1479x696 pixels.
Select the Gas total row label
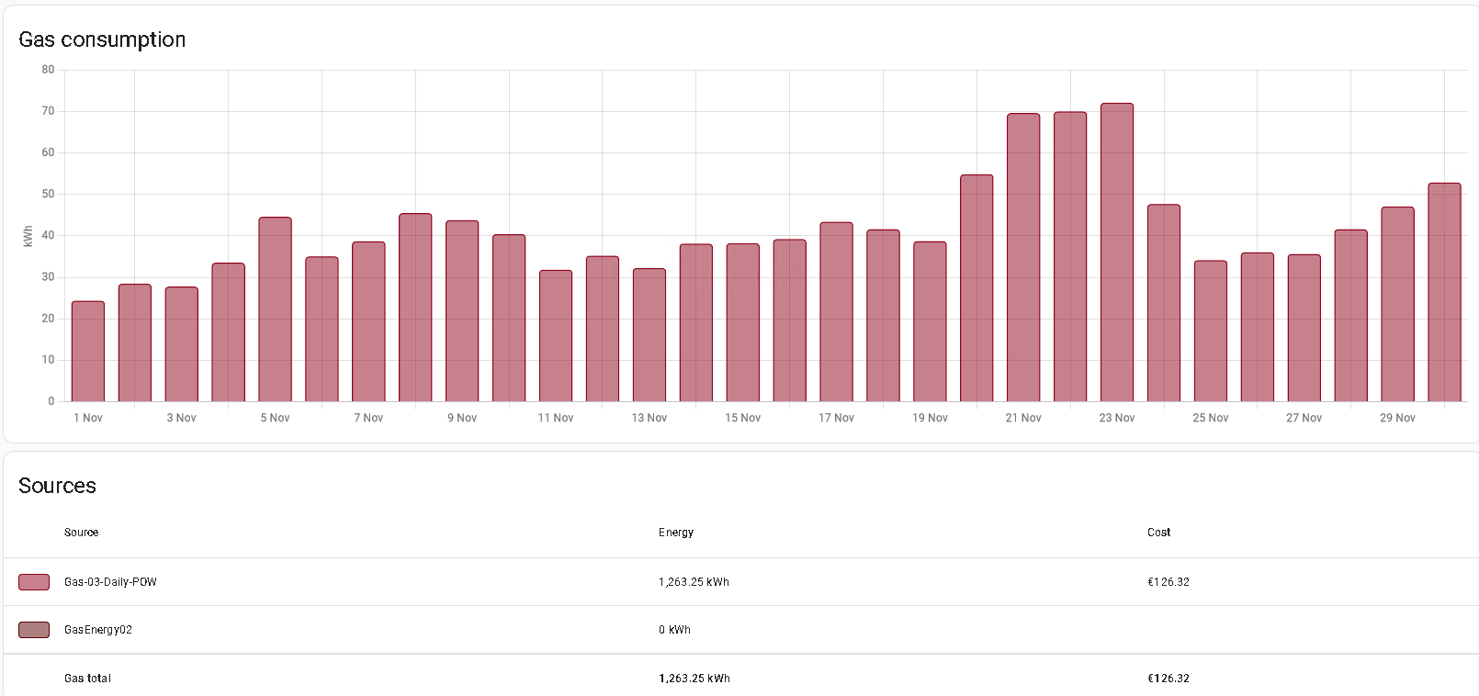click(87, 679)
